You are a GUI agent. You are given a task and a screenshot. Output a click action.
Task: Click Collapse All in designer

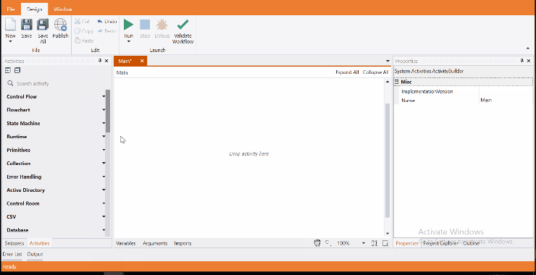point(375,72)
